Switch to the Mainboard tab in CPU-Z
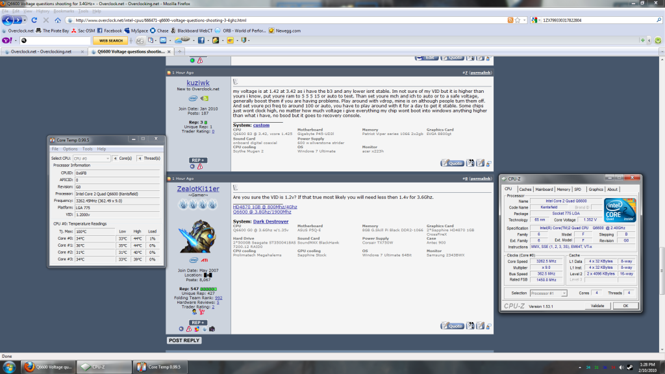665x374 pixels. 544,189
